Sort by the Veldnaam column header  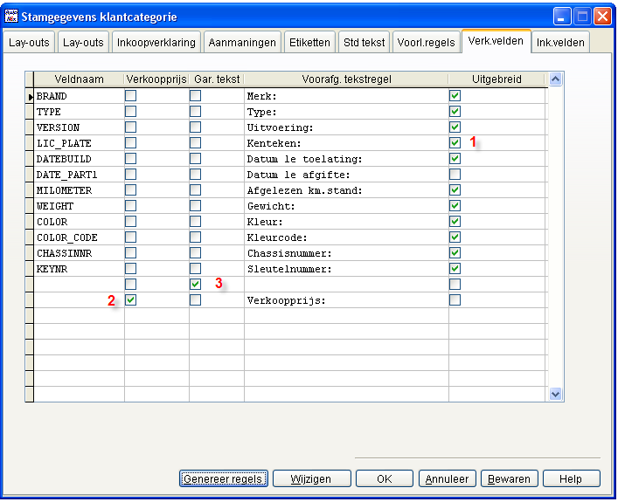point(79,79)
